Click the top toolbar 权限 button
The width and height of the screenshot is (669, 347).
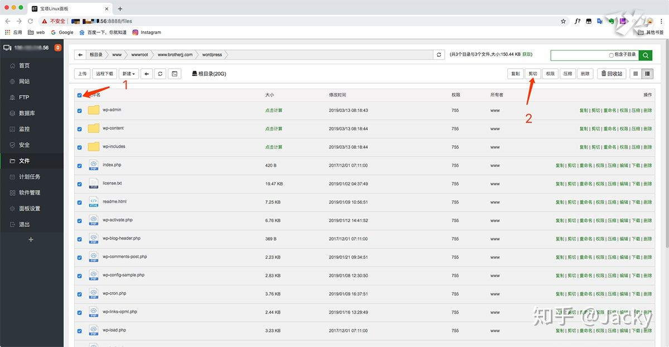tap(550, 74)
